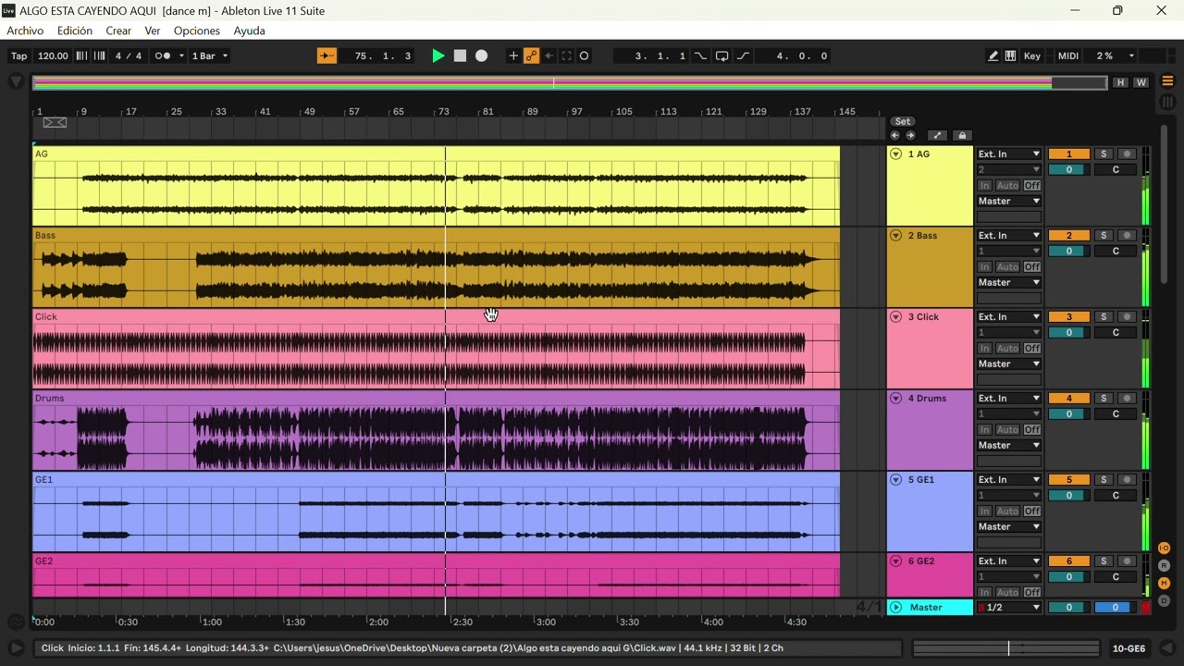
Task: Open 1 AG Ext. In dropdown
Action: coord(1009,154)
